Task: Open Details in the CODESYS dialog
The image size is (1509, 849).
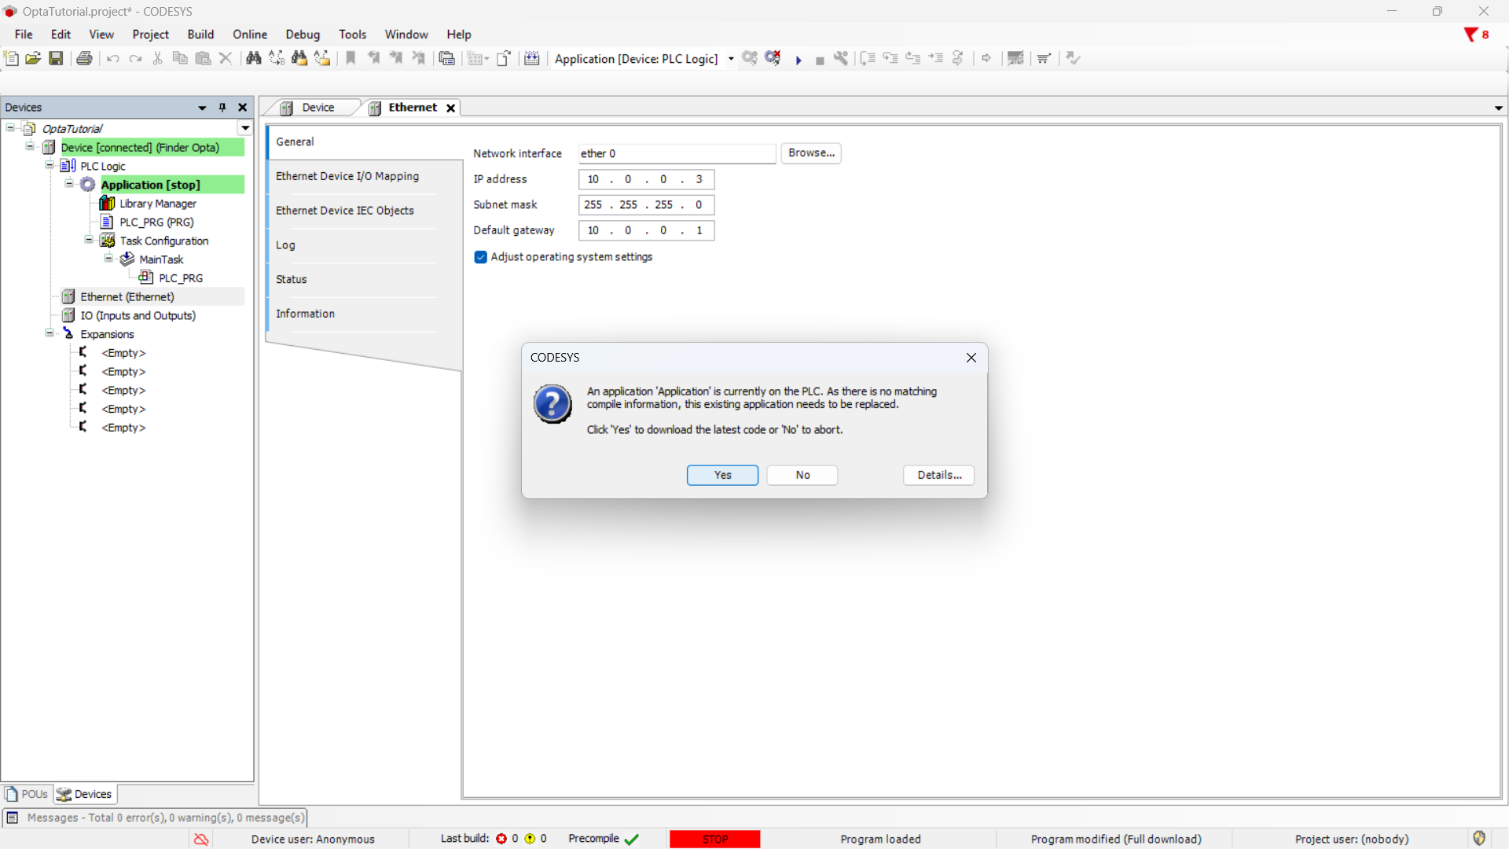Action: point(938,475)
